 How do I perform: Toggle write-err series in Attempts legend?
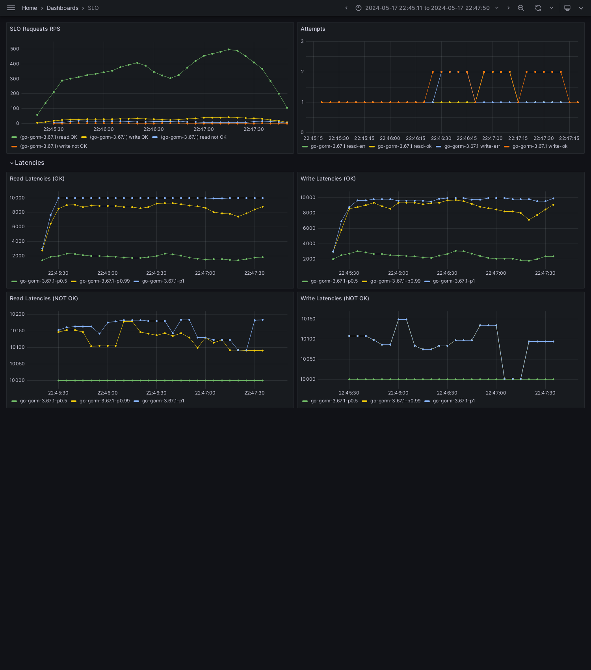[472, 146]
